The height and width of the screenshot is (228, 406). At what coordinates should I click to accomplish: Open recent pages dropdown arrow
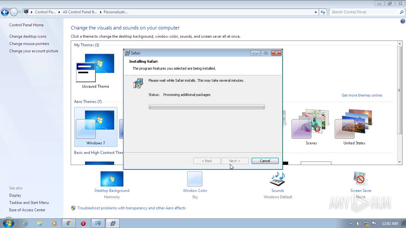click(20, 12)
